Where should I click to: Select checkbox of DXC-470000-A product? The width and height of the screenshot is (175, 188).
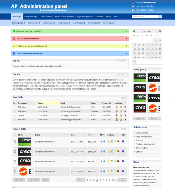click(x=15, y=171)
